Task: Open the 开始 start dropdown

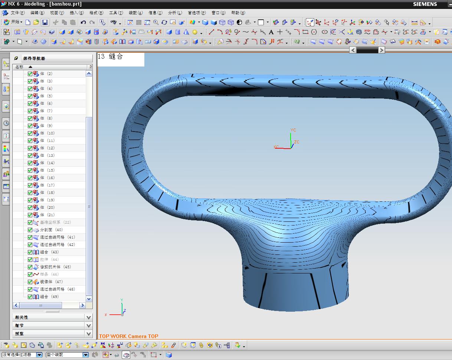Action: pos(13,22)
